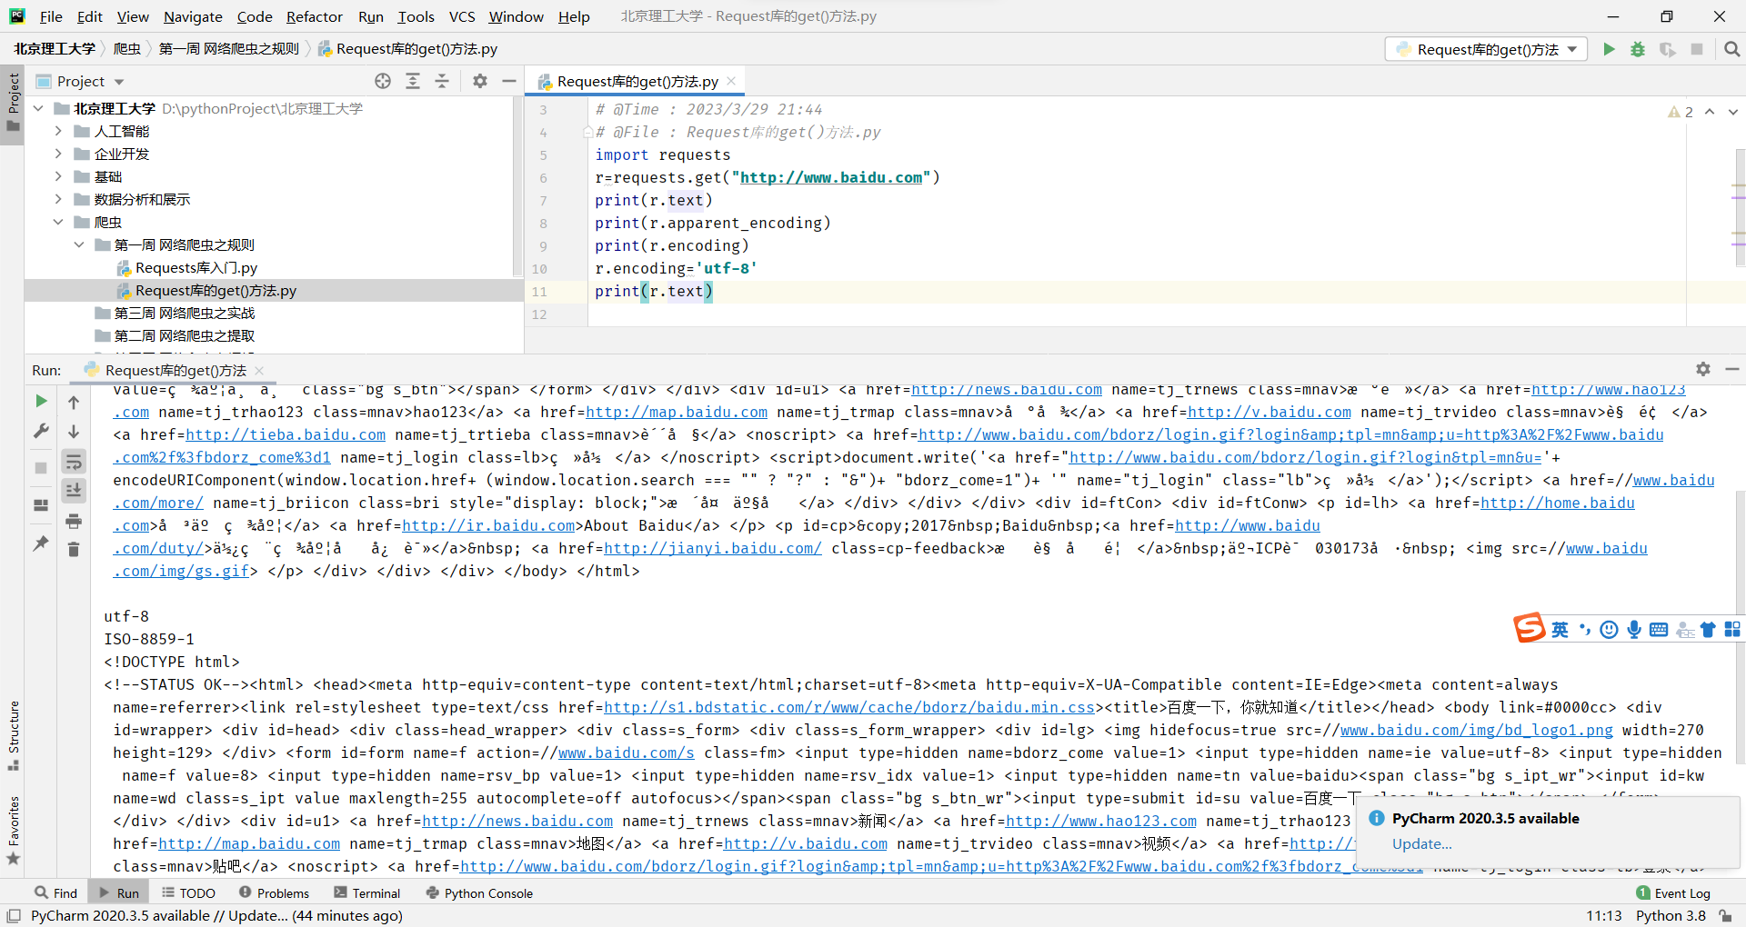Expand the 基础 folder

click(x=58, y=176)
